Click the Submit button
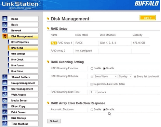The height and width of the screenshot is (127, 161). [x=54, y=121]
